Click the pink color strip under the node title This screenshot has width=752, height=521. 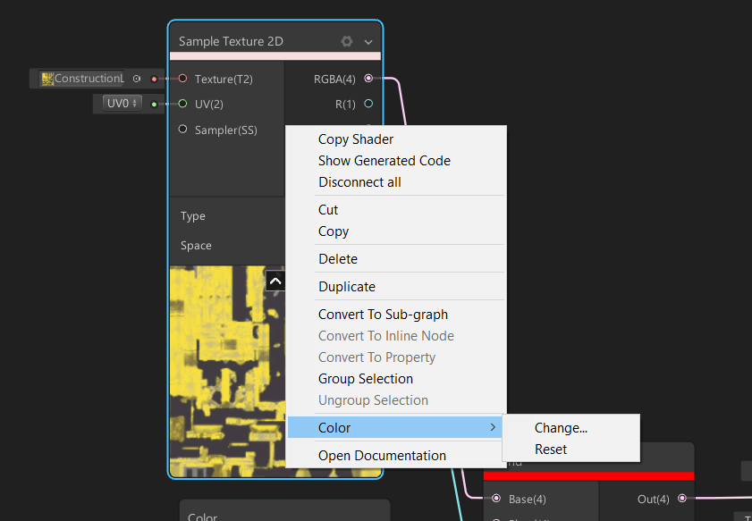275,55
